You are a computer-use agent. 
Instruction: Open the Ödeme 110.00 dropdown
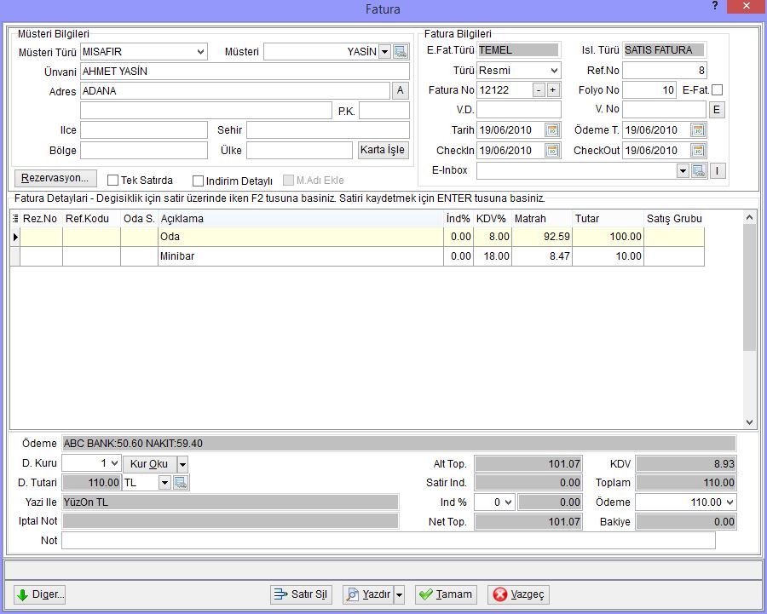[730, 502]
